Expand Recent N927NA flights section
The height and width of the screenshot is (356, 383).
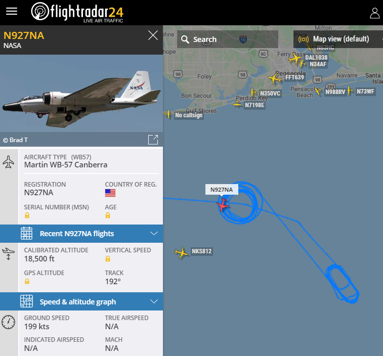tap(81, 234)
